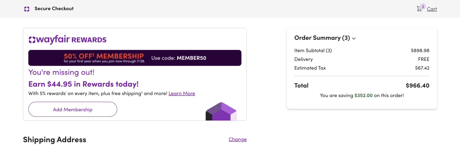Click the Secure Checkout header logo mark
Viewport: 460px width, 147px height.
point(27,8)
